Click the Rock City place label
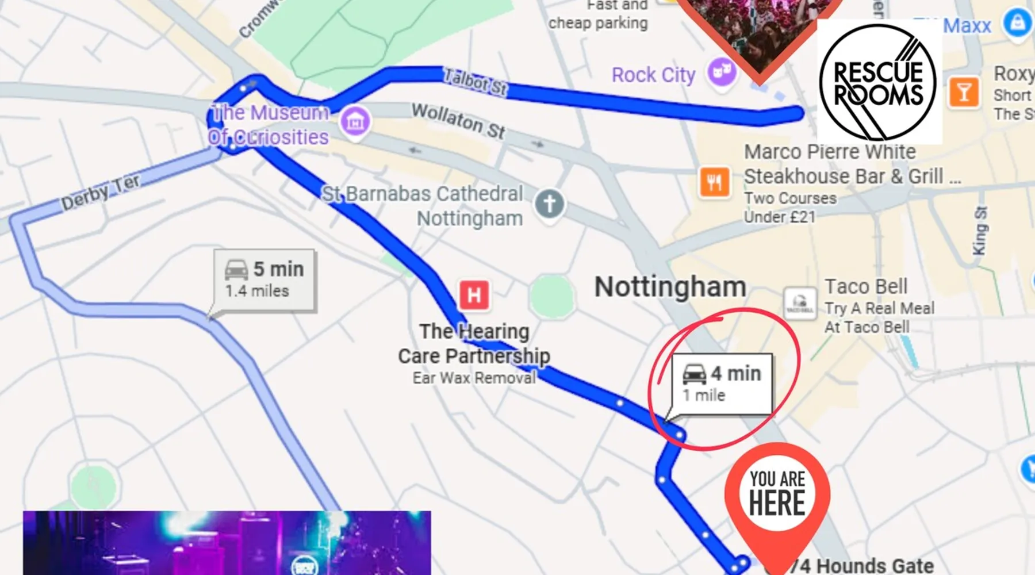 (x=653, y=75)
